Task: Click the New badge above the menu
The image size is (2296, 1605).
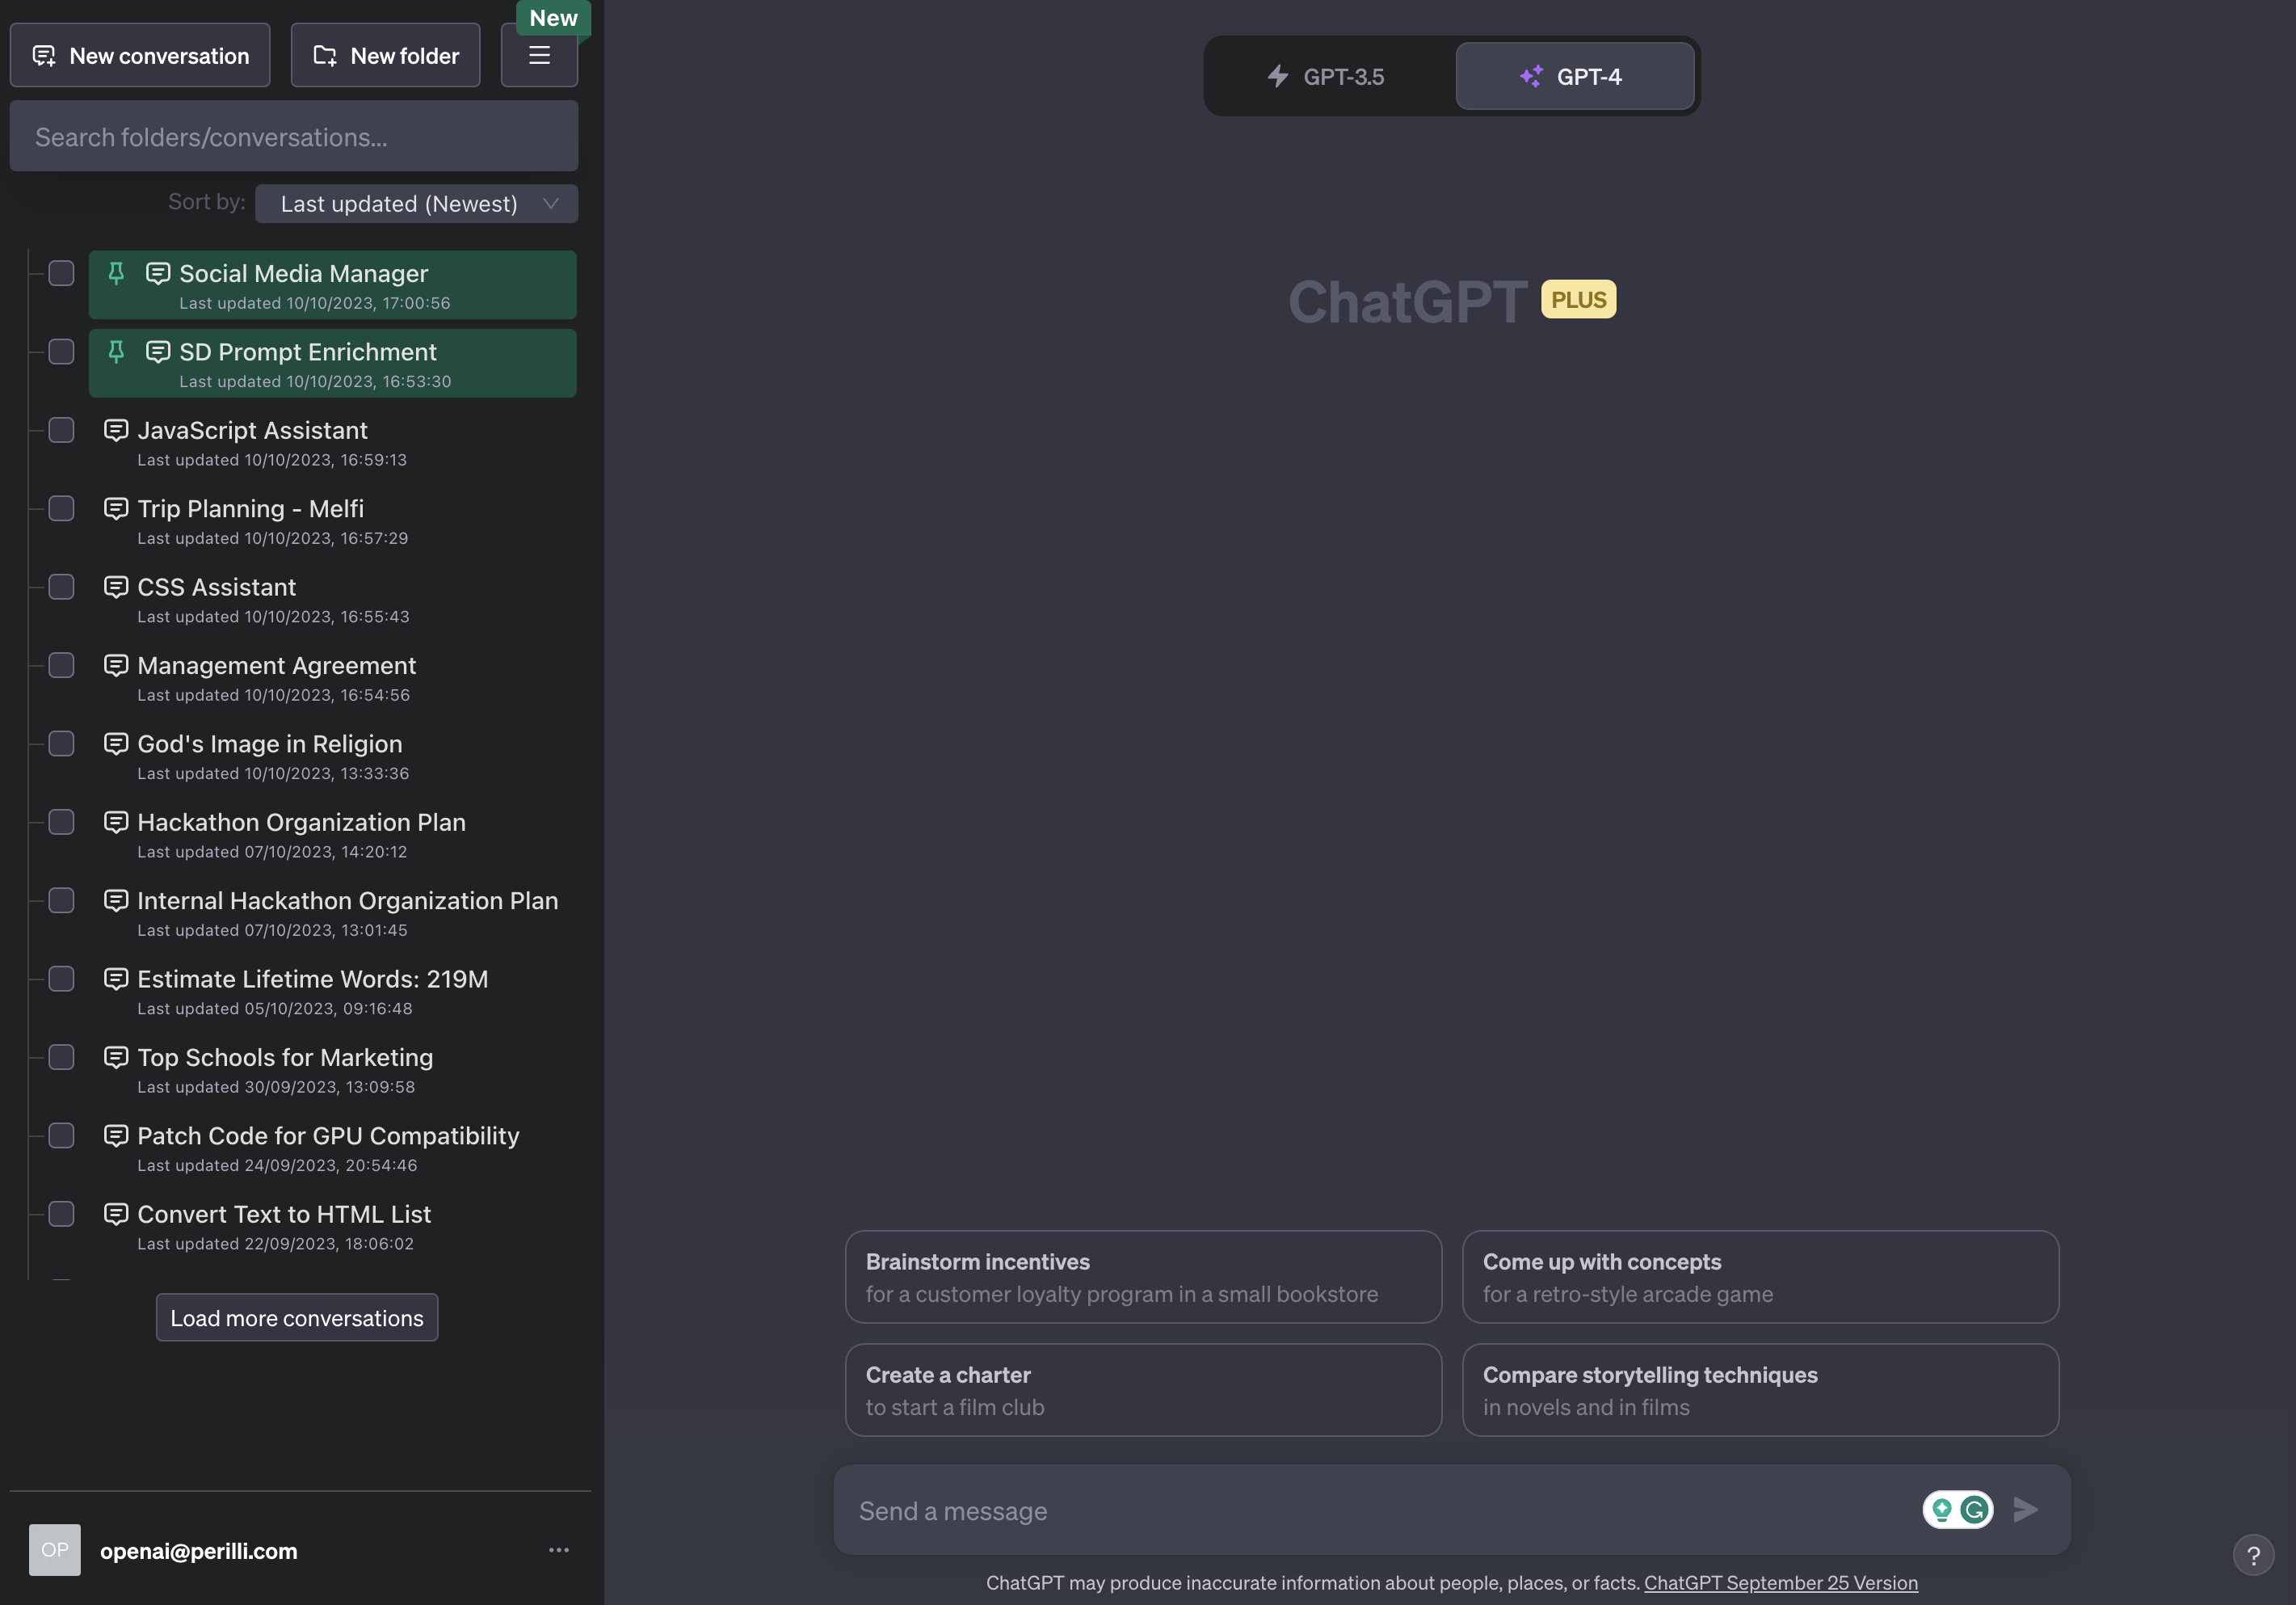Action: click(553, 18)
